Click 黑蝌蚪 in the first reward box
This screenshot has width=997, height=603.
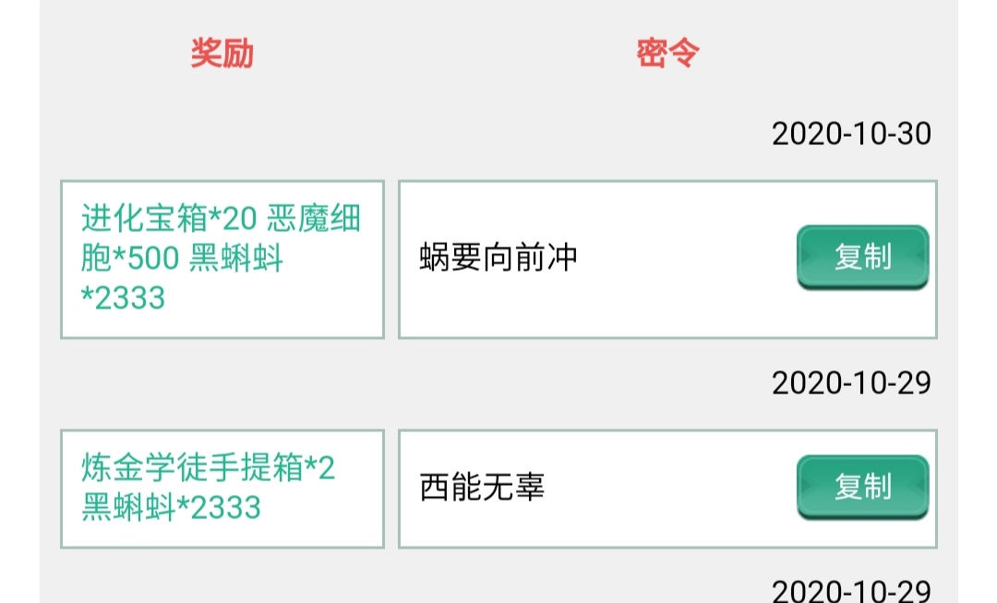tap(236, 259)
